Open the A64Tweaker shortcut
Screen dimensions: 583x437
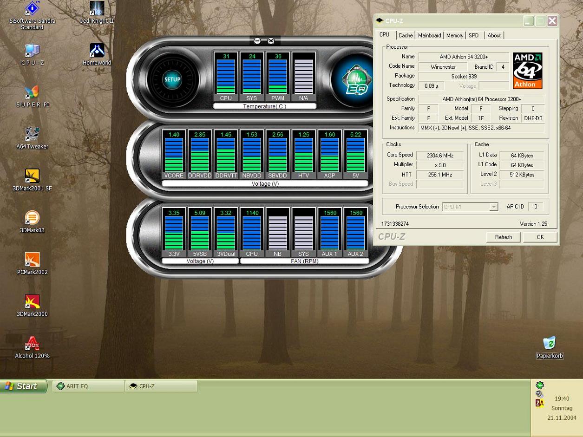[32, 134]
